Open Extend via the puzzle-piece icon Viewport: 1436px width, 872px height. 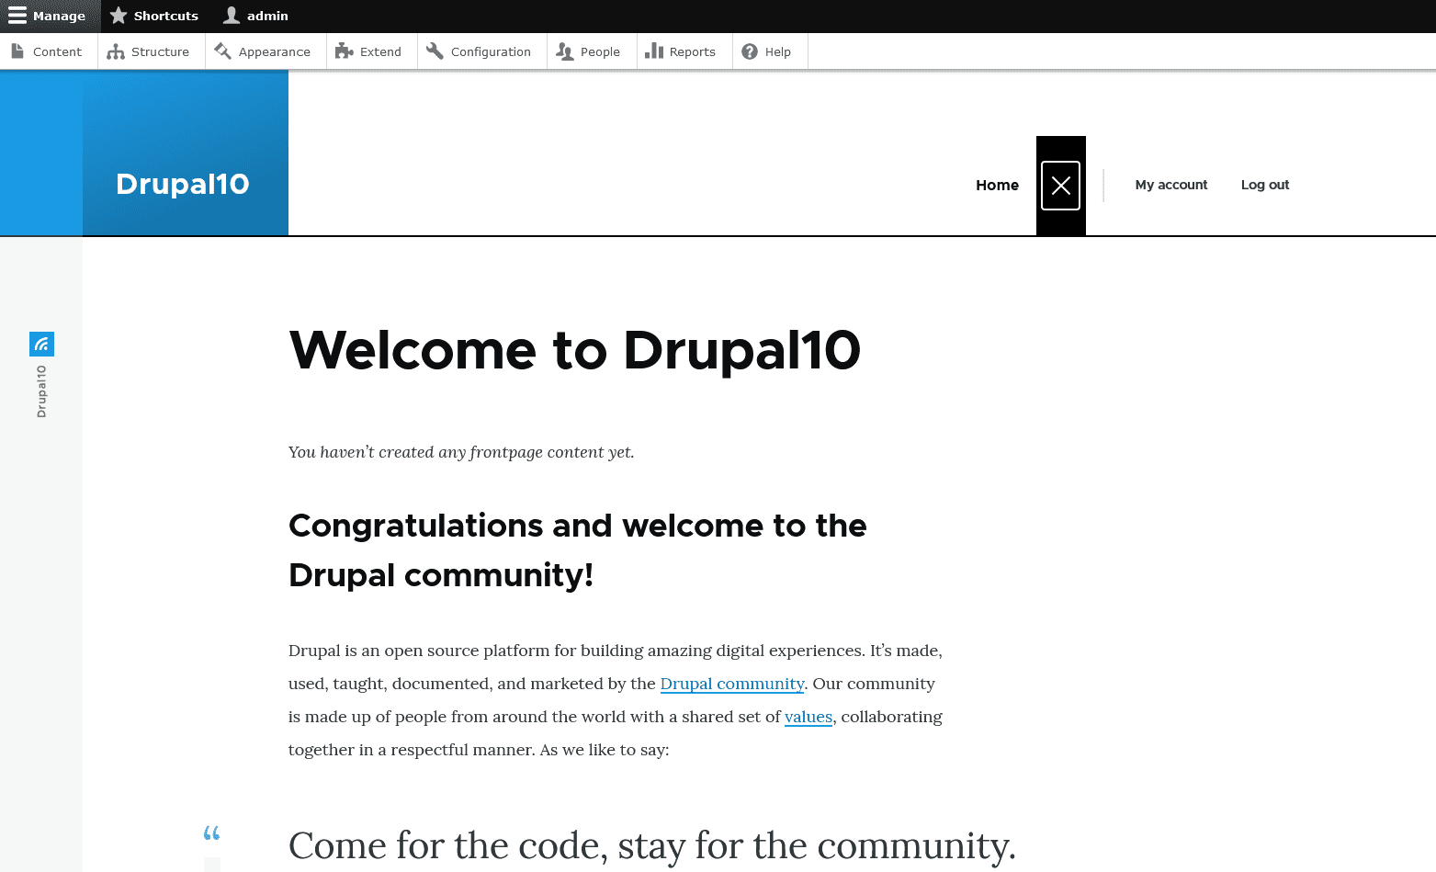[x=343, y=51]
